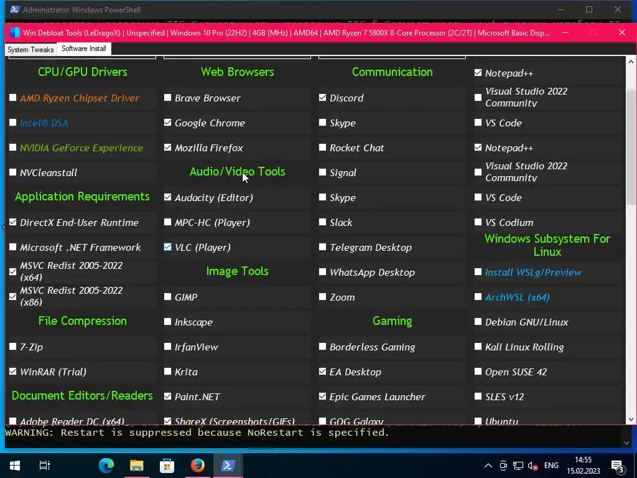Uncheck the Discord checkbox
Screen dimensions: 637x478
pos(323,98)
